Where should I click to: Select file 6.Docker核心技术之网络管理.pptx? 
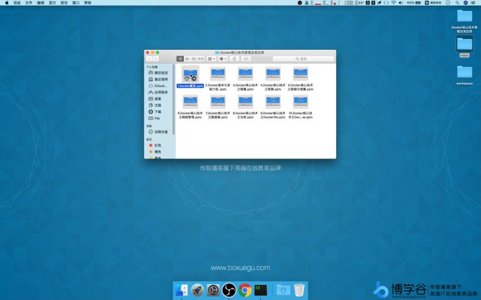pyautogui.click(x=190, y=106)
